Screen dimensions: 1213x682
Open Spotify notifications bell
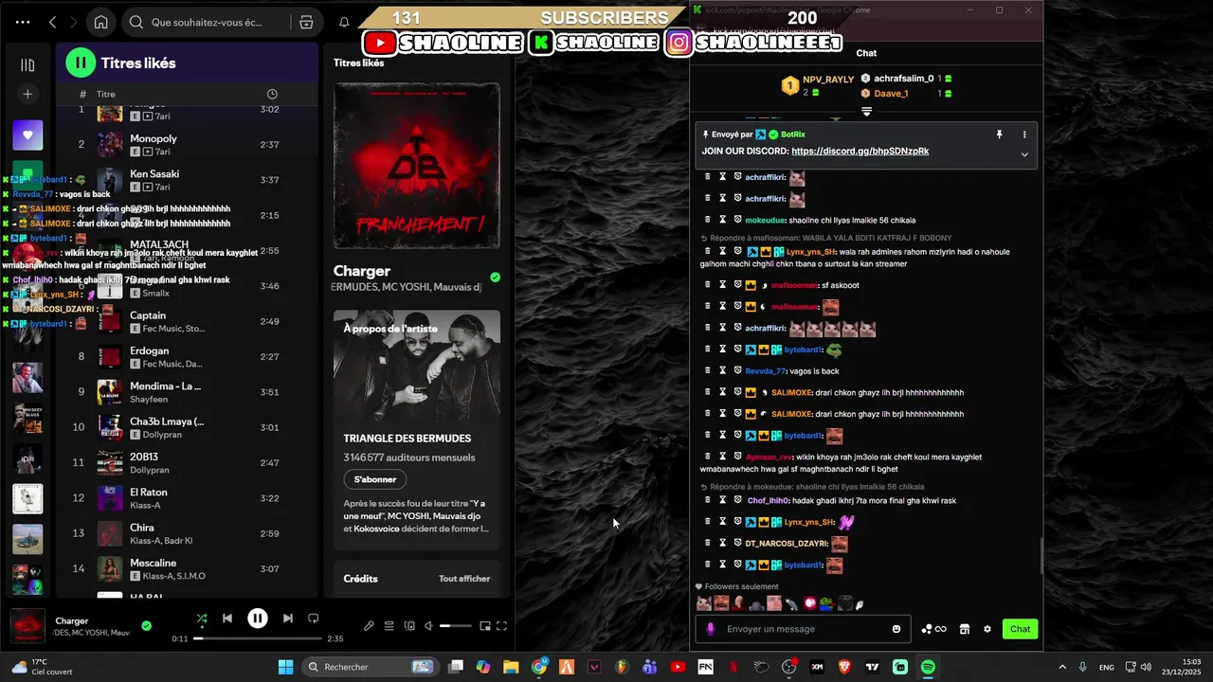(344, 22)
